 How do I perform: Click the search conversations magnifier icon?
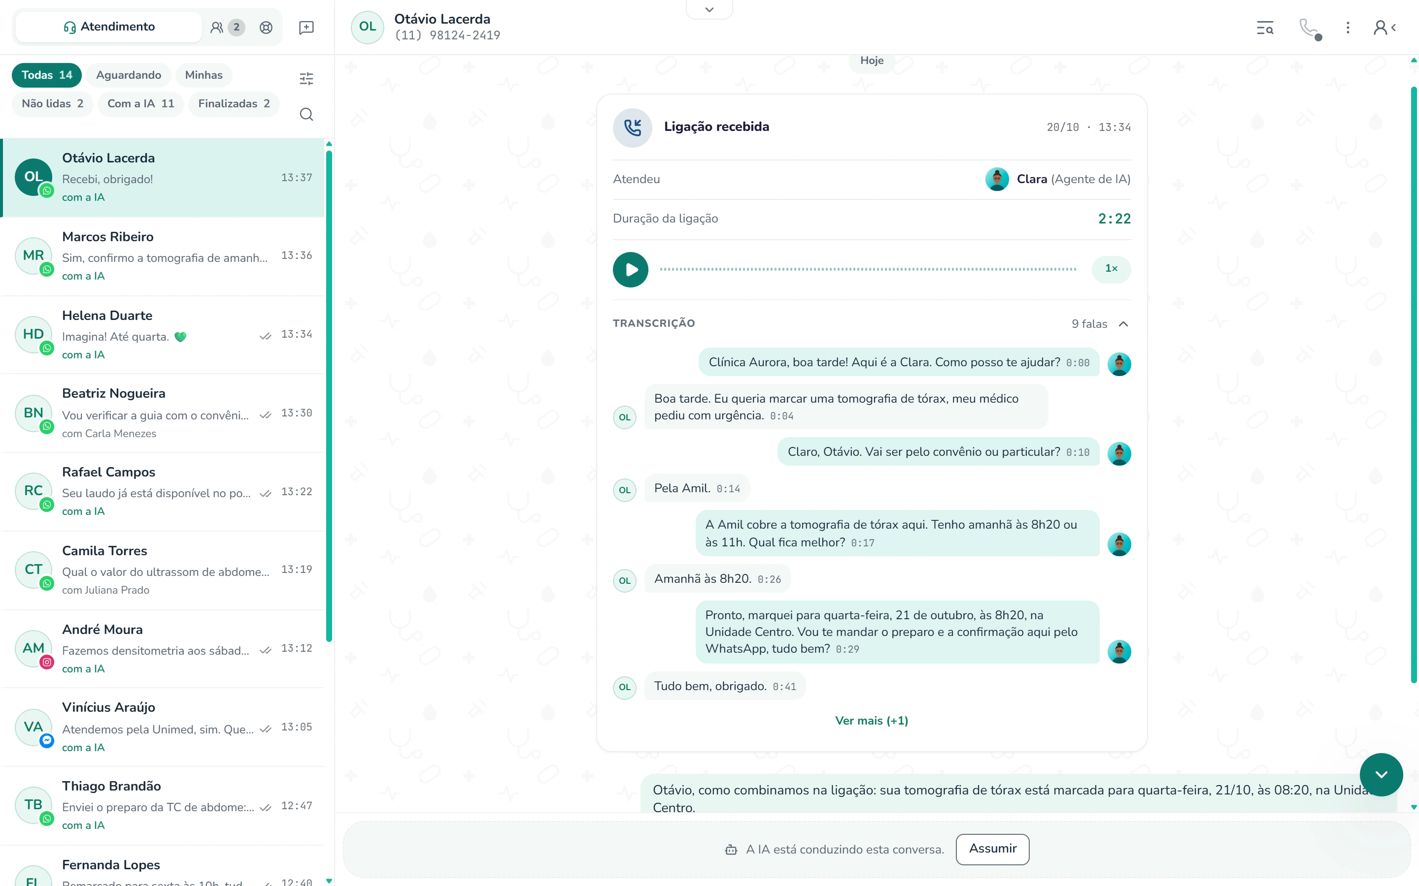click(306, 114)
